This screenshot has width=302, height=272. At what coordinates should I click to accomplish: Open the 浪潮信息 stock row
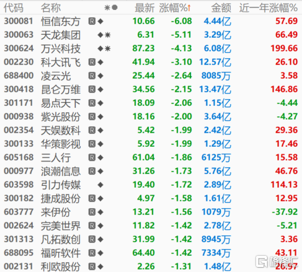(x=151, y=171)
